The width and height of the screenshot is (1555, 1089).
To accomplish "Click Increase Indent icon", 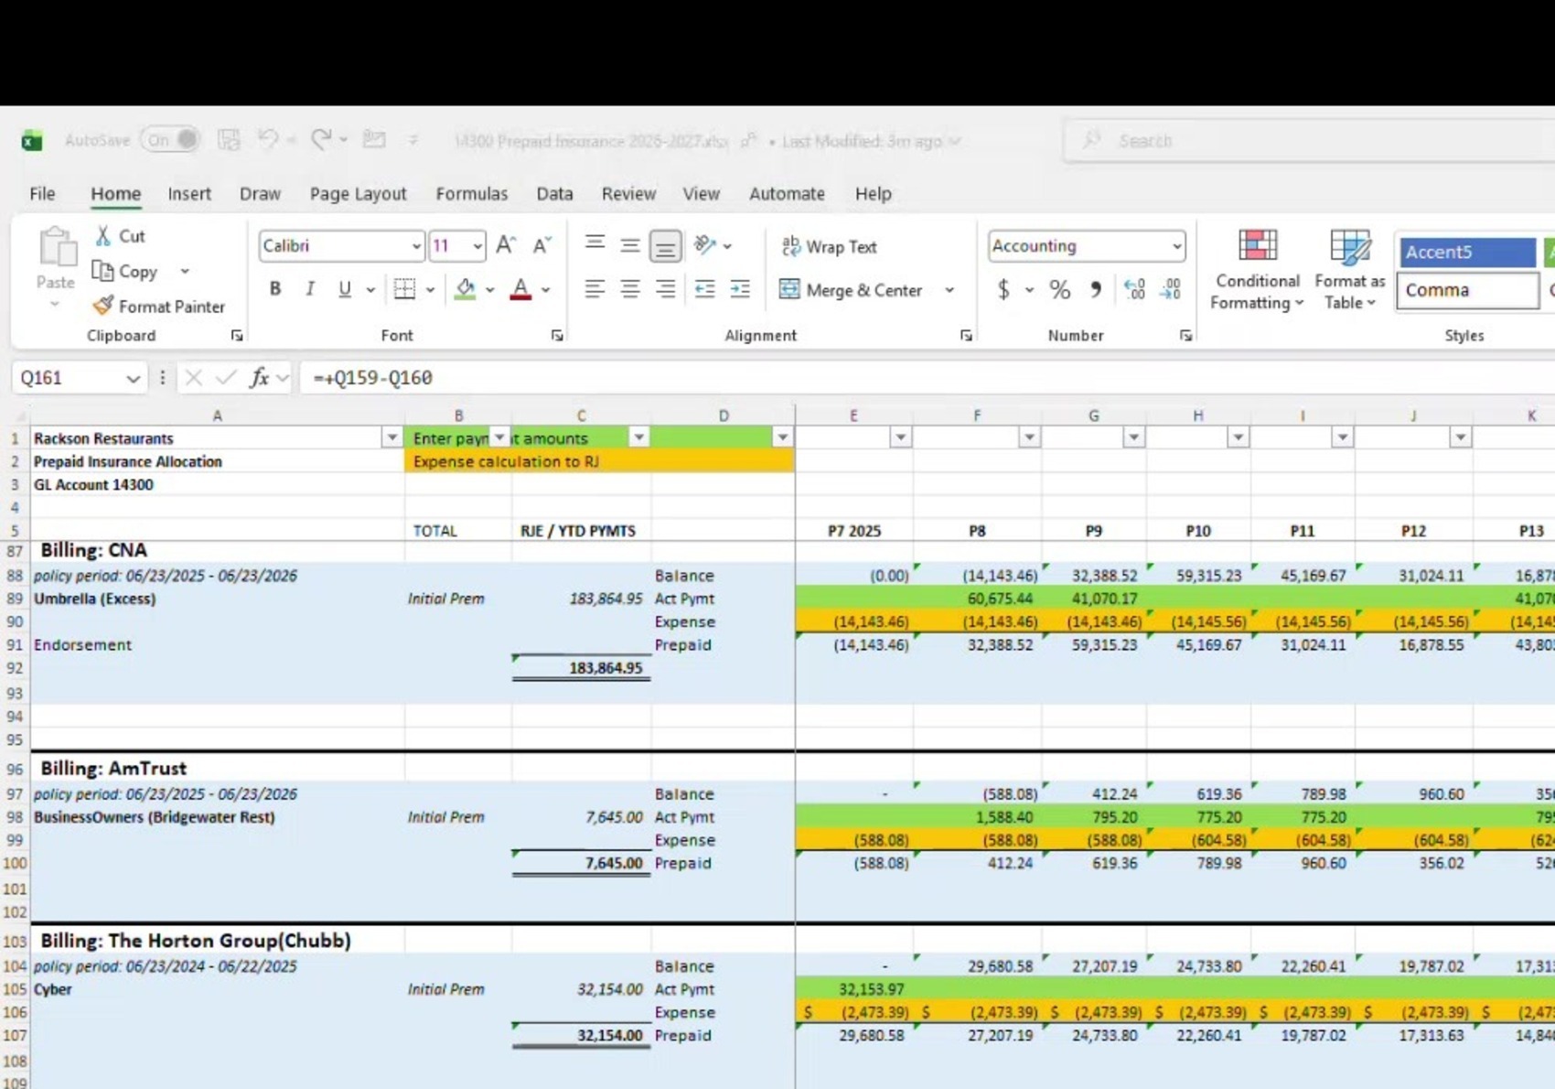I will click(x=740, y=289).
